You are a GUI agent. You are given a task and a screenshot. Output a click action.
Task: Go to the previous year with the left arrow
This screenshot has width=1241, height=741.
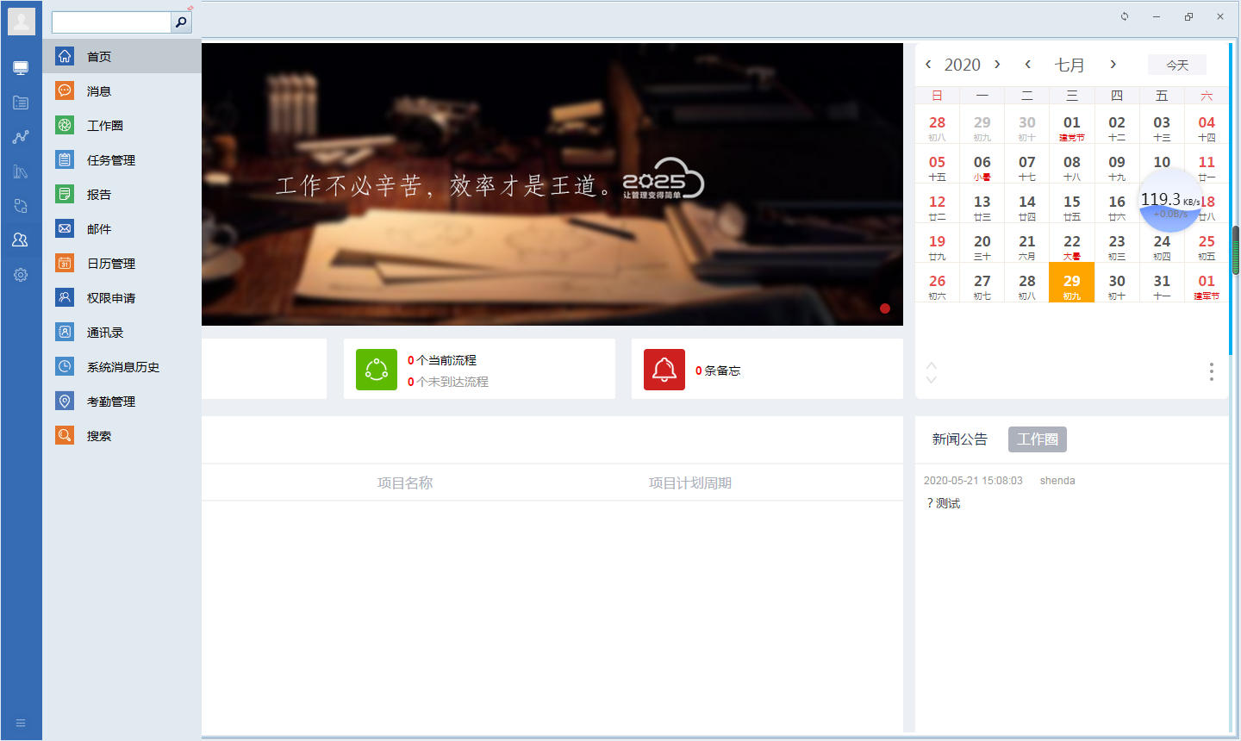928,64
